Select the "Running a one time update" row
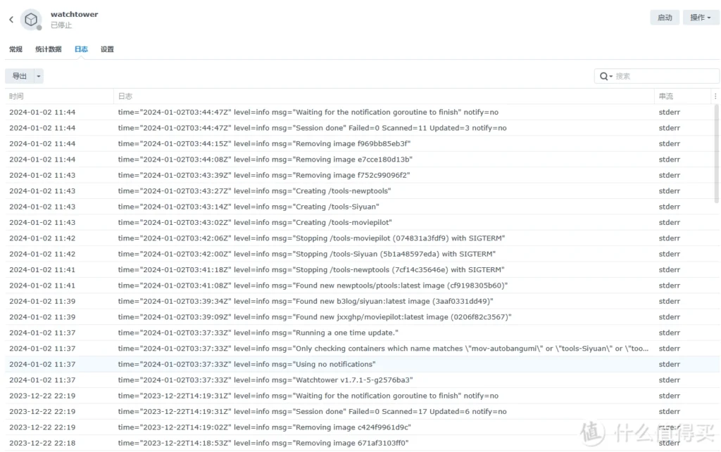 pyautogui.click(x=258, y=332)
